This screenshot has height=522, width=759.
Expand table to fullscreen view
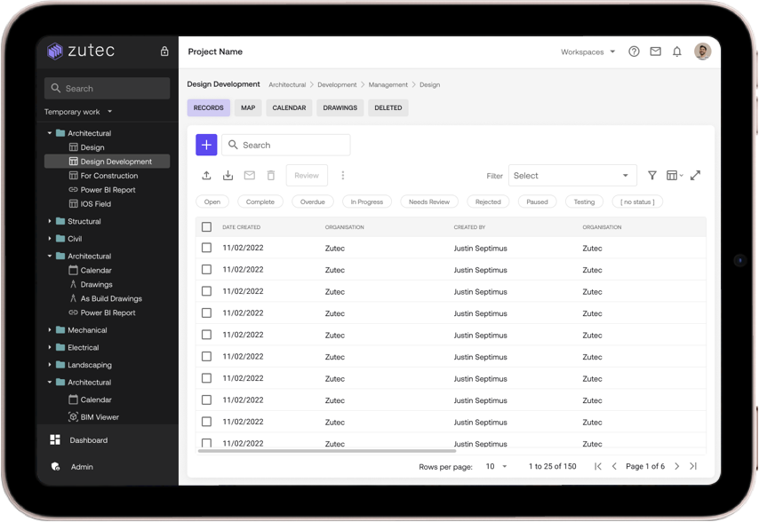(x=695, y=176)
